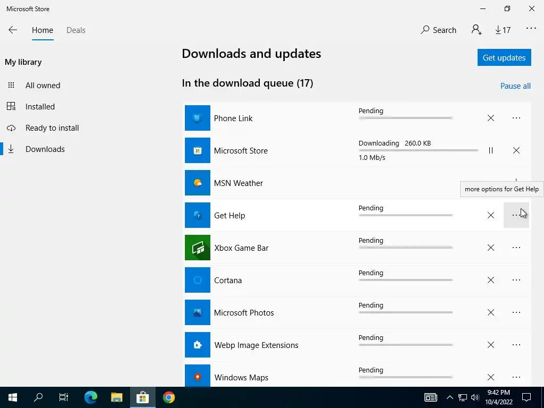Open File Explorer from taskbar
This screenshot has width=544, height=408.
[x=116, y=397]
